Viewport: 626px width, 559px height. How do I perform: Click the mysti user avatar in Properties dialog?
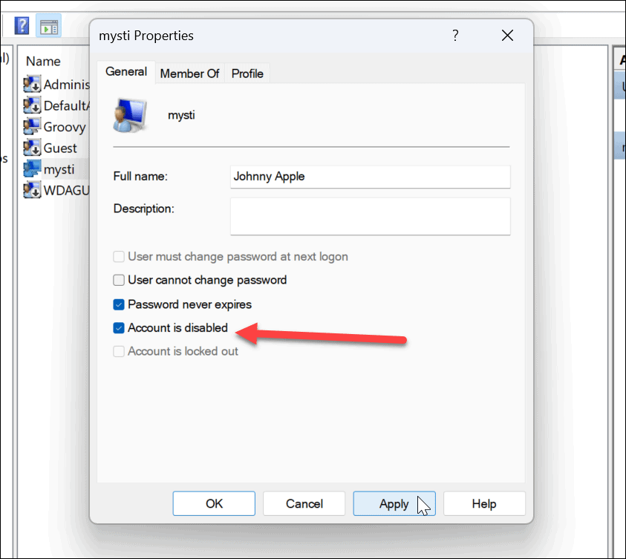click(x=130, y=115)
